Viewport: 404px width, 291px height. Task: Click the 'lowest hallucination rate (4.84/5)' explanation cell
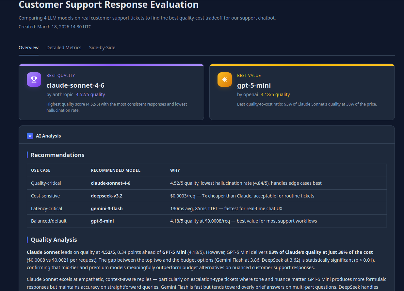246,183
